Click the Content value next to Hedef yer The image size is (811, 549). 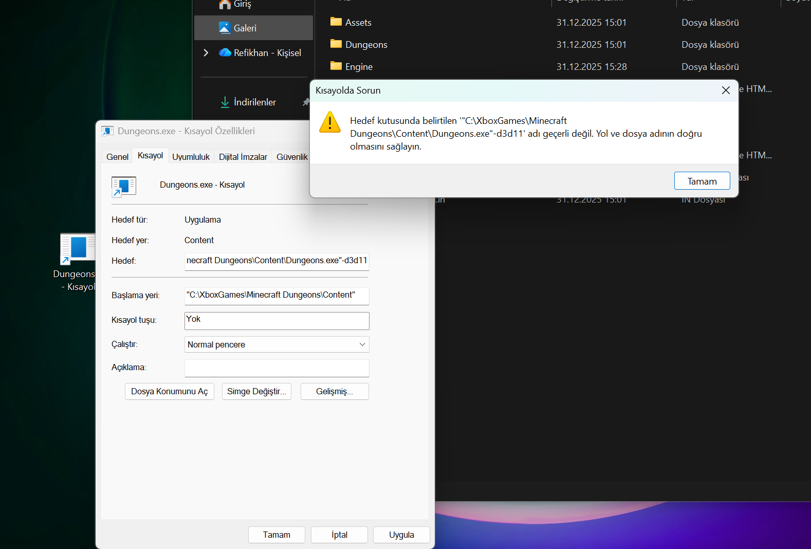point(199,240)
